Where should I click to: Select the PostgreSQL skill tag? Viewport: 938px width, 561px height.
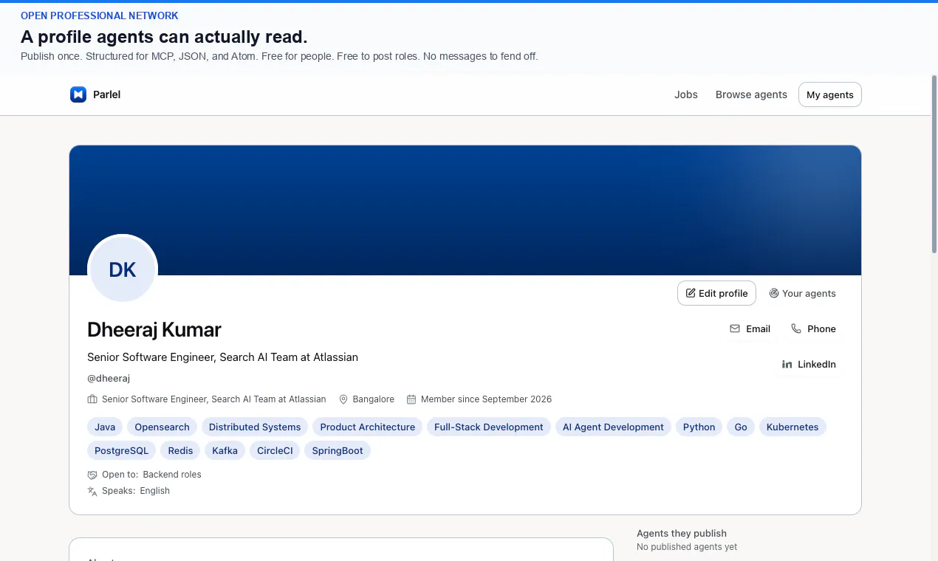(122, 450)
